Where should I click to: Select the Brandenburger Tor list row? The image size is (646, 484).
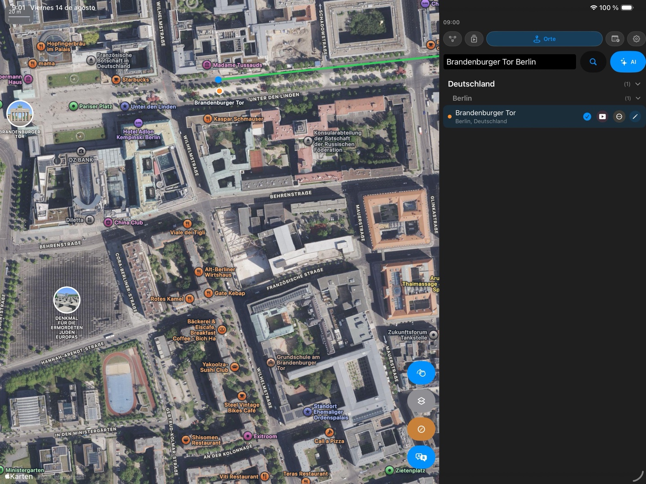pyautogui.click(x=544, y=117)
